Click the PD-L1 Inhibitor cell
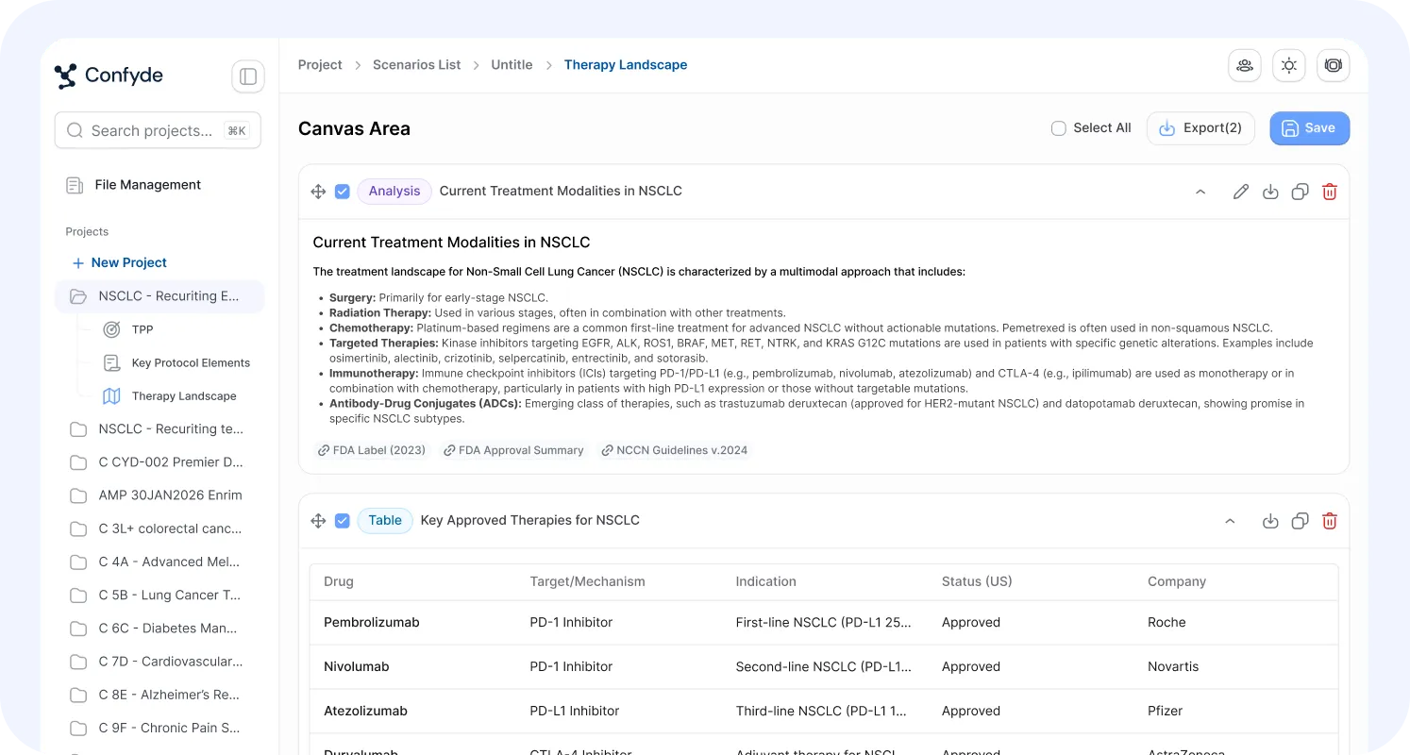This screenshot has height=755, width=1410. (575, 712)
